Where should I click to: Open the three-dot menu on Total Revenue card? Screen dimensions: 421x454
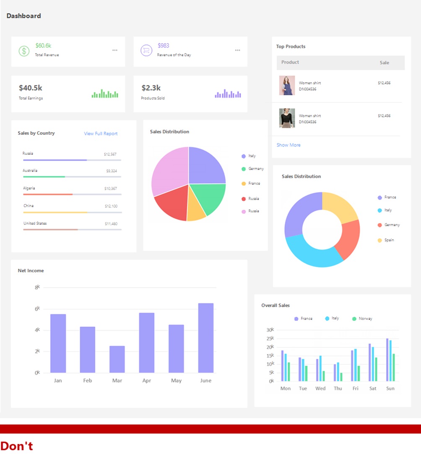(115, 50)
